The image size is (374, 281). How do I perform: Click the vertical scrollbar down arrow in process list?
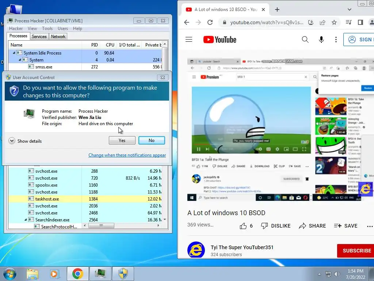click(x=165, y=220)
